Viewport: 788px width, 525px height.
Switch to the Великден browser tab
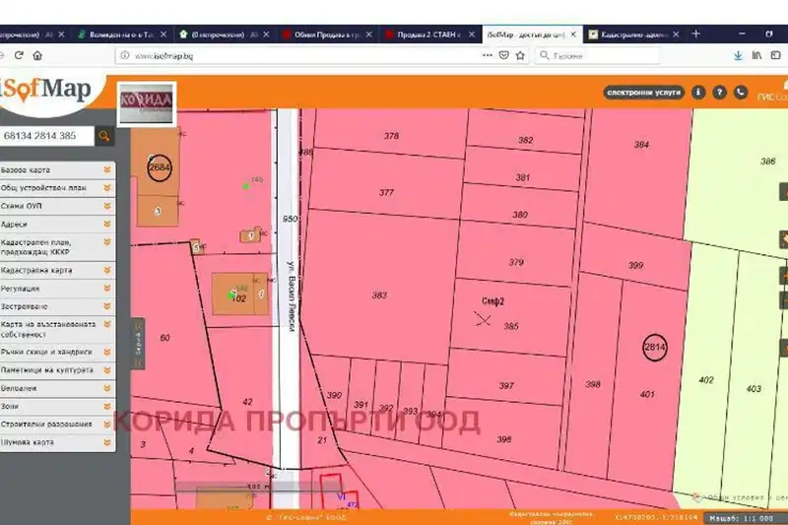point(121,34)
